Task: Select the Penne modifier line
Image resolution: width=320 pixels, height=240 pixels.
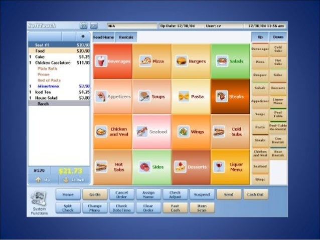Action: [59, 75]
